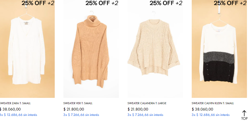Click 3x $ 12.686,66 sin interés under Calvin Klein
The height and width of the screenshot is (122, 249).
coord(211,115)
